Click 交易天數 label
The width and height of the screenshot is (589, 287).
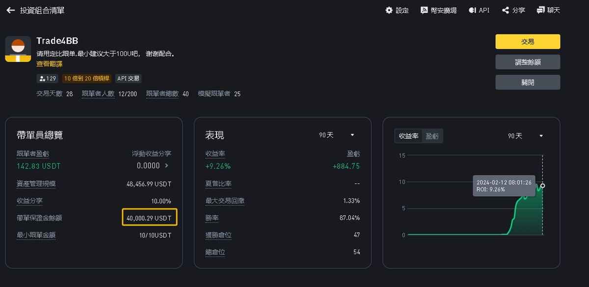pyautogui.click(x=50, y=94)
